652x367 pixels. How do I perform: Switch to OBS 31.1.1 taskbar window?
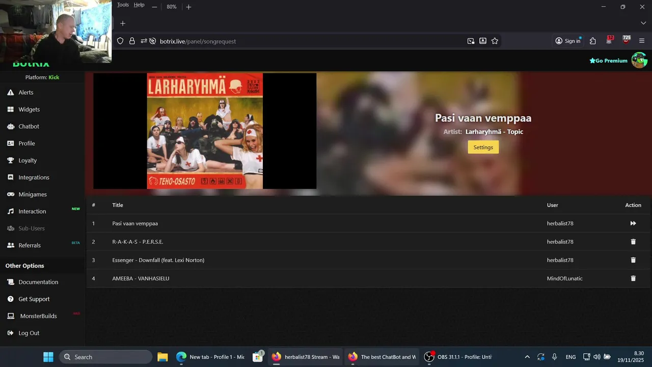[458, 357]
